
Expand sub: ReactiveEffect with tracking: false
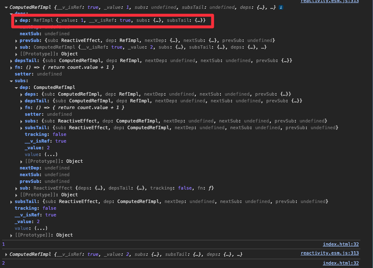tap(16, 188)
